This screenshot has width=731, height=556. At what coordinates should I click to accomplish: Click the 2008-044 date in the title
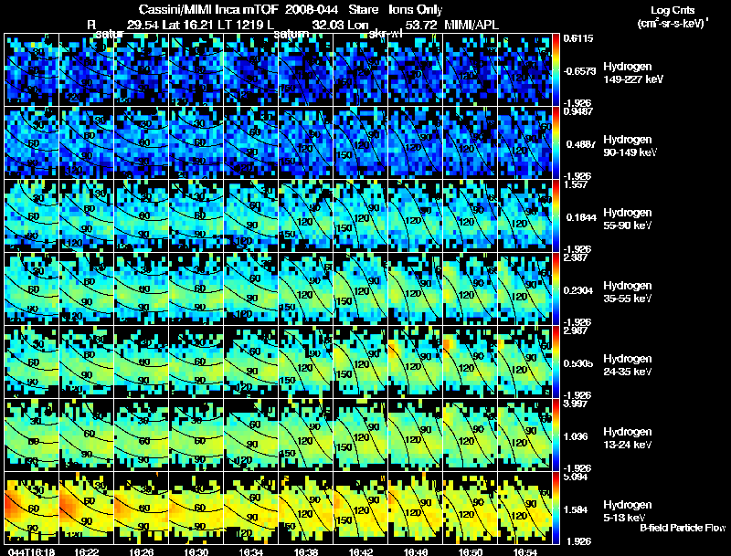click(312, 9)
